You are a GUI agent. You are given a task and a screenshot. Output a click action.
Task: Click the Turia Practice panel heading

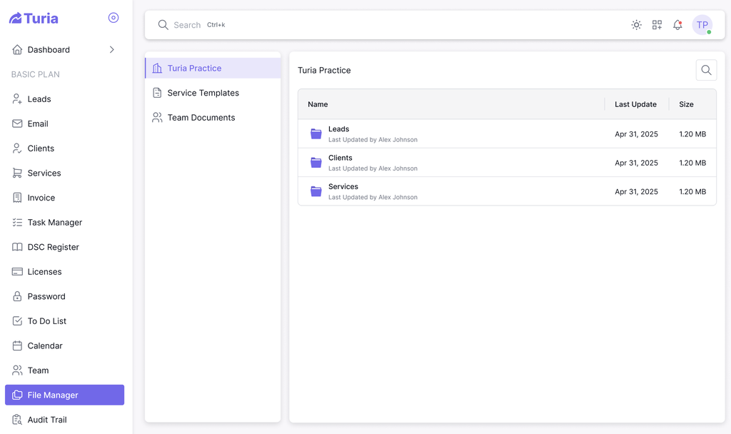(324, 71)
